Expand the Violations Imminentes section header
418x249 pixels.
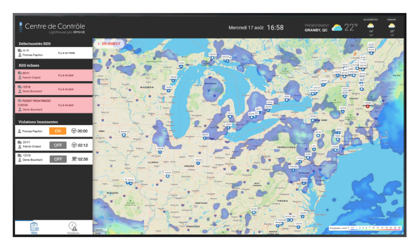point(54,122)
